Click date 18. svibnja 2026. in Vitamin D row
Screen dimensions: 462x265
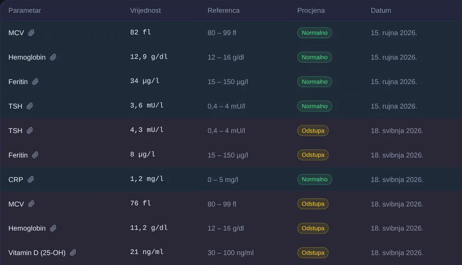click(397, 253)
